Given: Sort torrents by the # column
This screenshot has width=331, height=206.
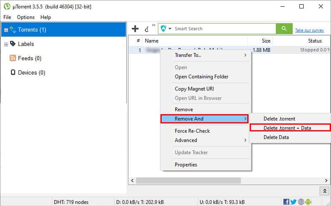Looking at the screenshot, I should point(138,41).
